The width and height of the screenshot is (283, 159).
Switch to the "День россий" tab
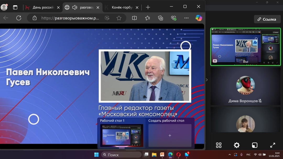43,7
